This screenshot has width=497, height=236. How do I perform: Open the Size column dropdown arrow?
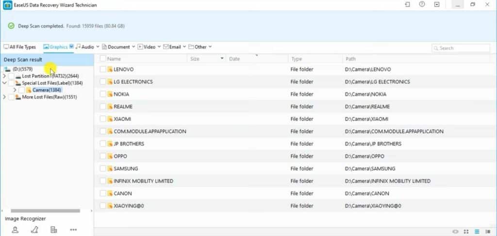click(x=222, y=59)
